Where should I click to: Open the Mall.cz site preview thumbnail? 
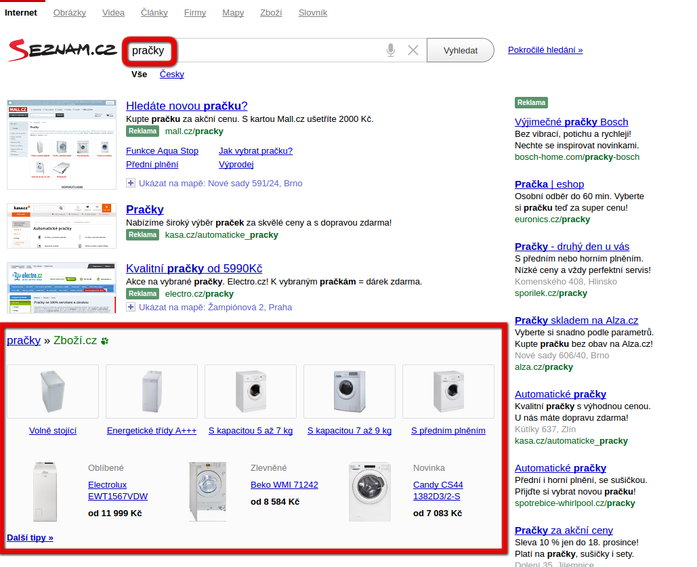point(62,145)
